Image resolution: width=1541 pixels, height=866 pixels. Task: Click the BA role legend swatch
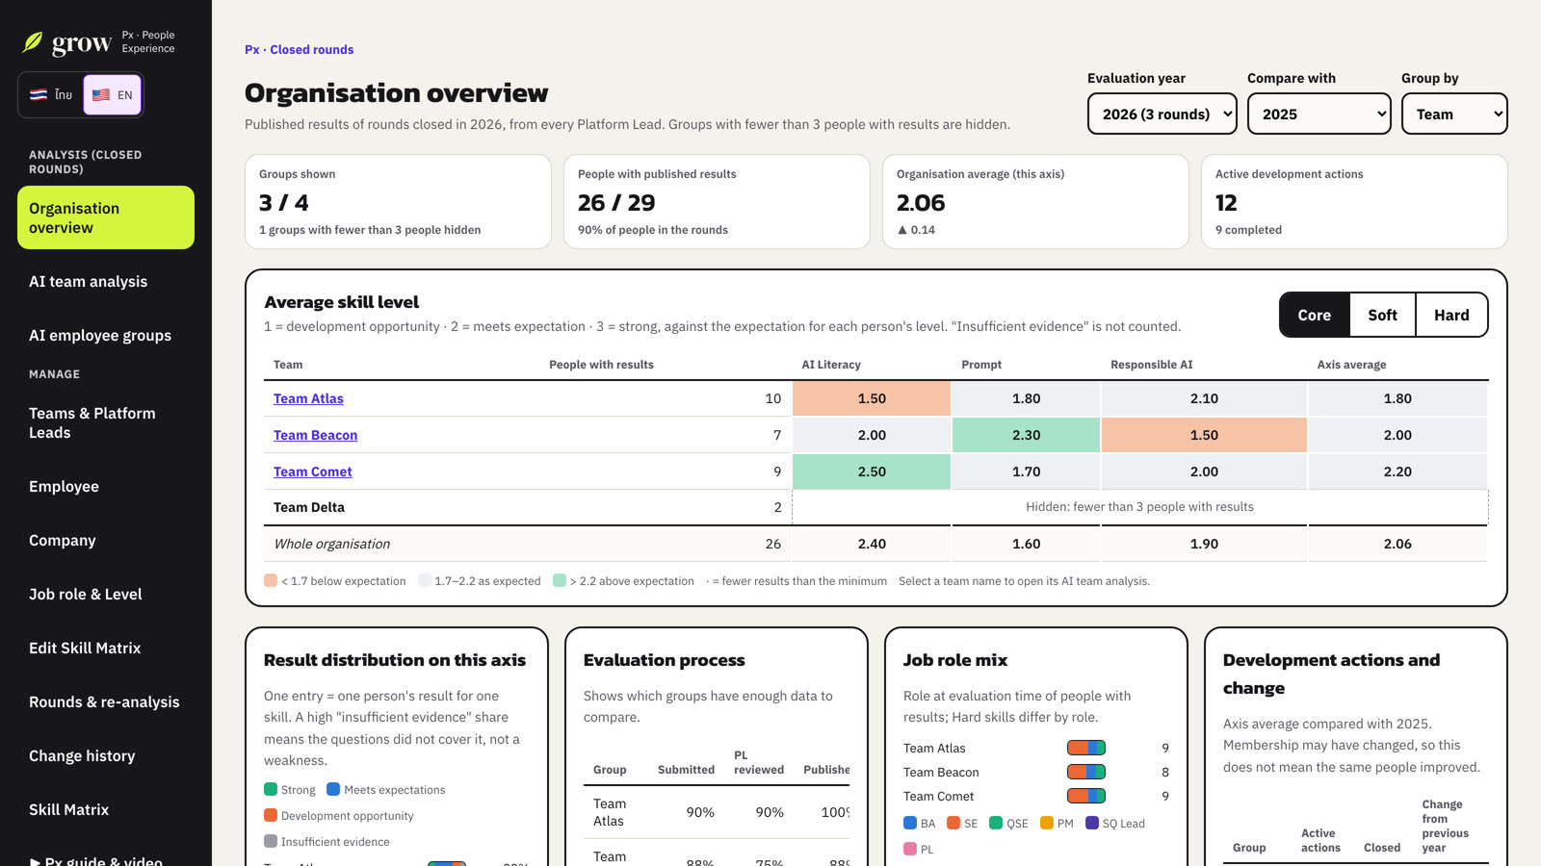point(910,823)
